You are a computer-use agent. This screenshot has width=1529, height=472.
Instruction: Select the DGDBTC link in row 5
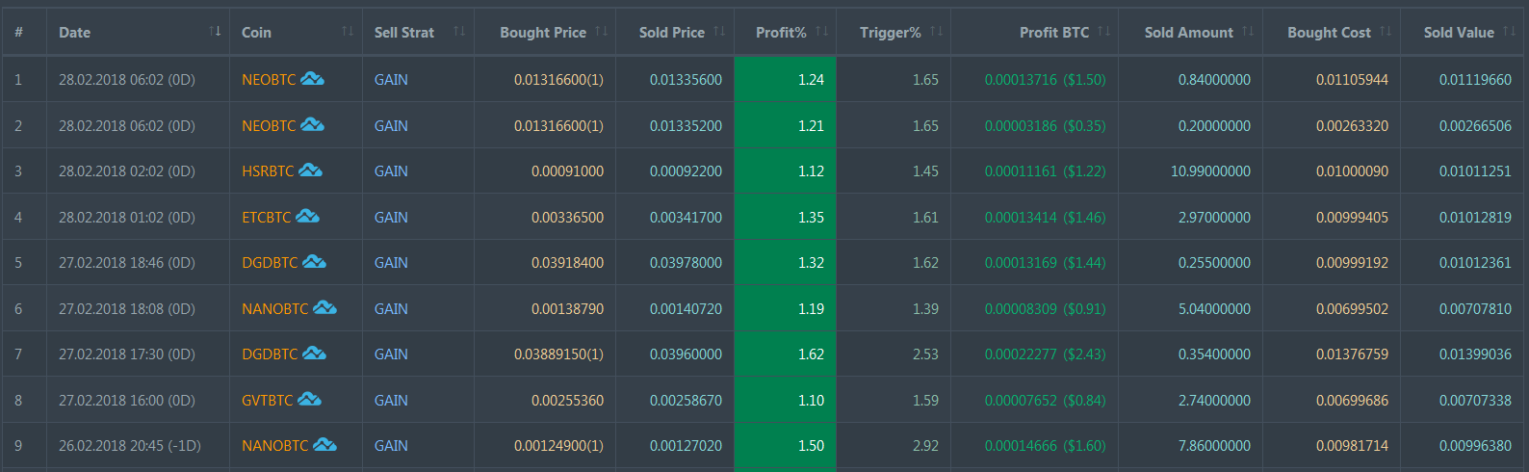pyautogui.click(x=270, y=263)
